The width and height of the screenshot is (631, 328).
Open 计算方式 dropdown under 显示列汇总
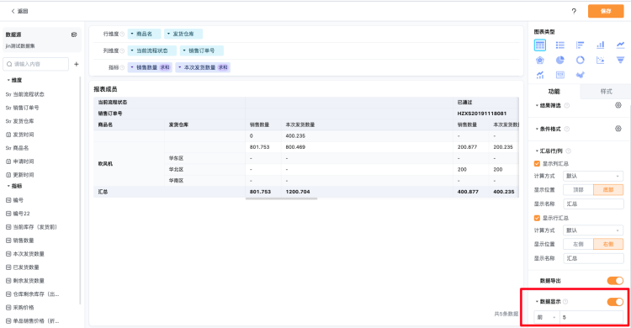(593, 176)
